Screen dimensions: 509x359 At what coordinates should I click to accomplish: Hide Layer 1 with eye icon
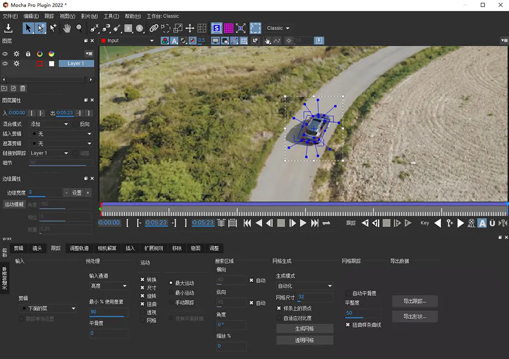pos(5,64)
